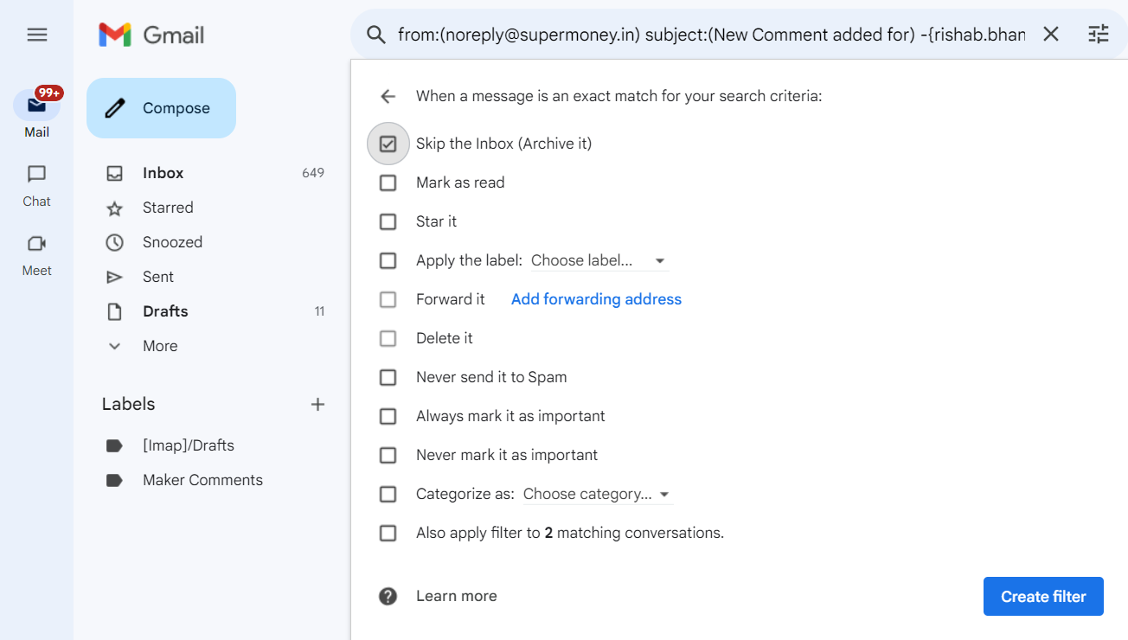Open the main navigation hamburger menu

click(36, 35)
